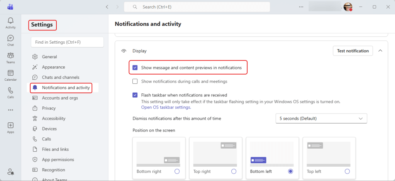Select Appearance in the settings menu
Screen dimensions: 395x181
tap(53, 67)
